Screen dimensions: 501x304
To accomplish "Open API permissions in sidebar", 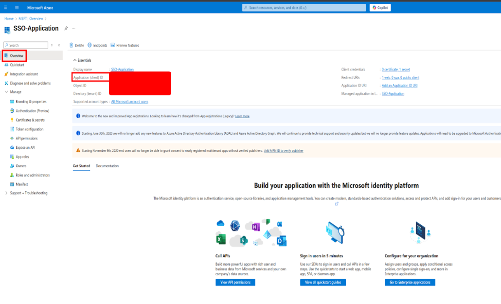I will 27,139.
